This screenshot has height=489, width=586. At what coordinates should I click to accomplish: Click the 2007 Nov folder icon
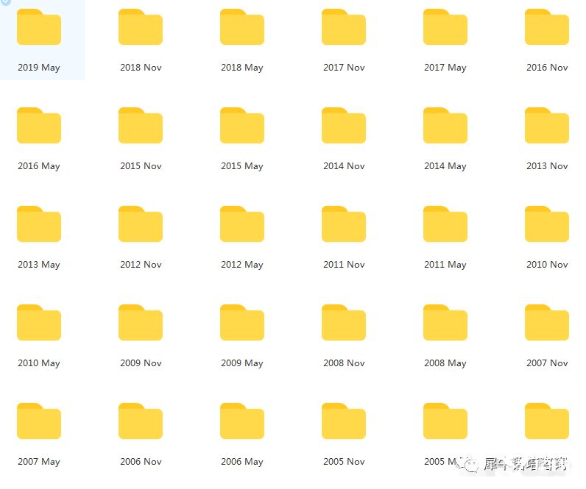tap(547, 323)
